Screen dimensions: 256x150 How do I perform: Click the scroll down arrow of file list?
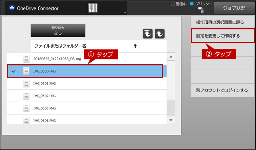coord(171,120)
